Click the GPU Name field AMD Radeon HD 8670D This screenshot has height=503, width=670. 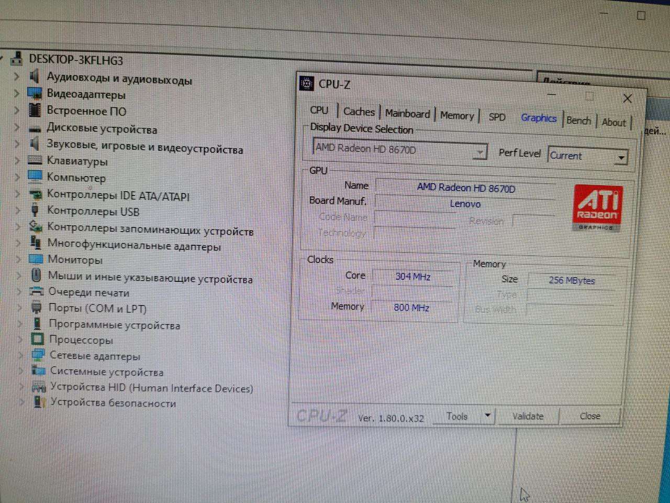click(x=466, y=188)
